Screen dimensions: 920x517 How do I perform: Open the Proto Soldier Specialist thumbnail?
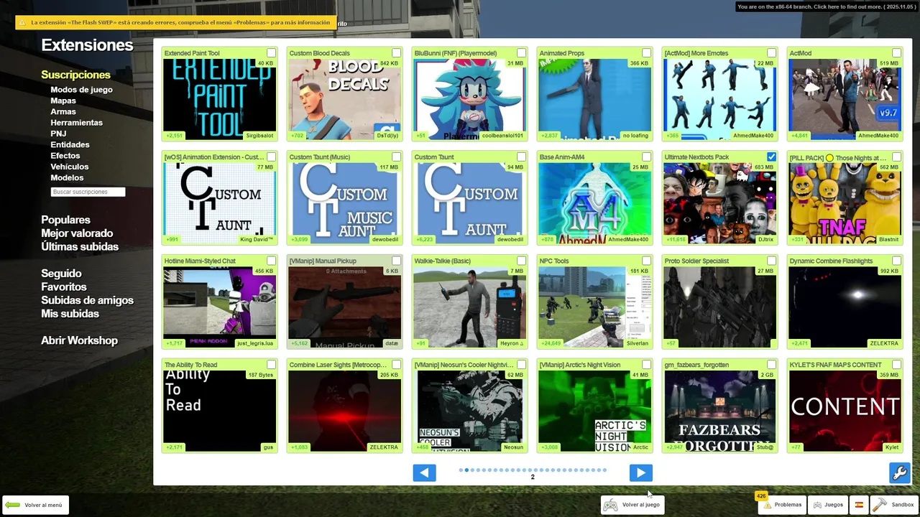(x=719, y=307)
